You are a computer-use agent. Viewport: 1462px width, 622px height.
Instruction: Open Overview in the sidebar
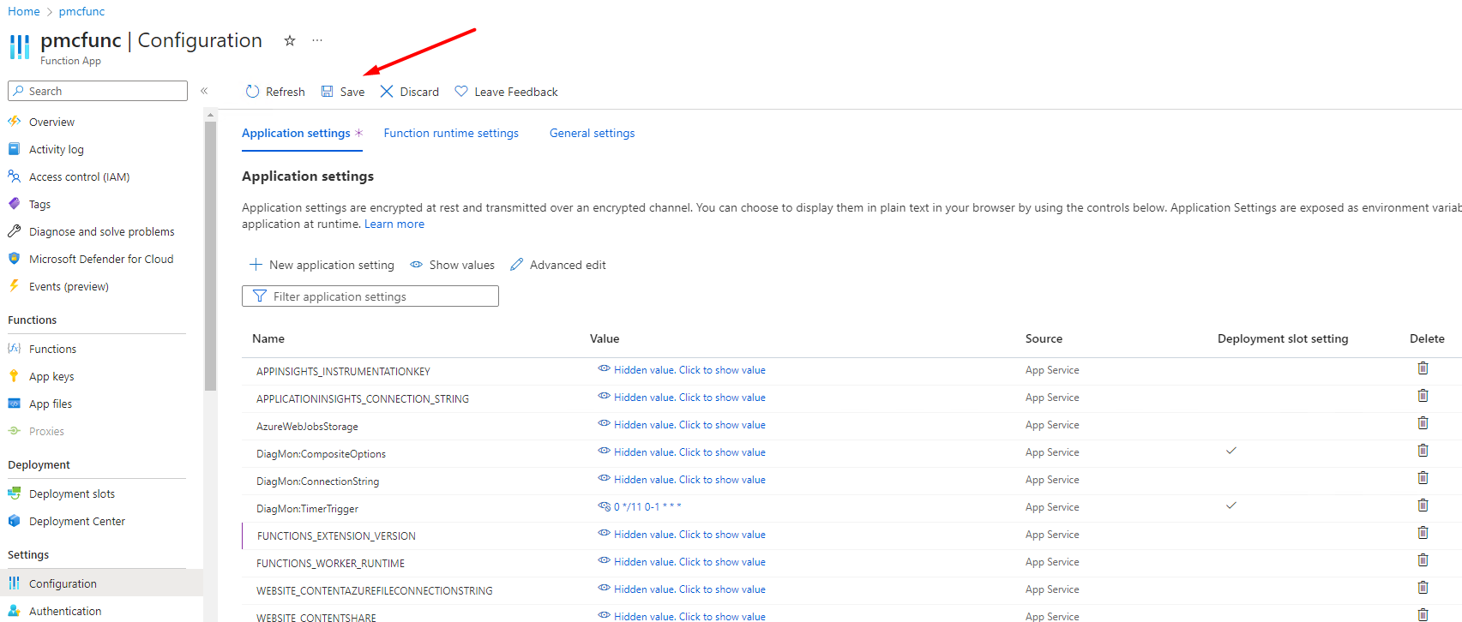point(51,122)
